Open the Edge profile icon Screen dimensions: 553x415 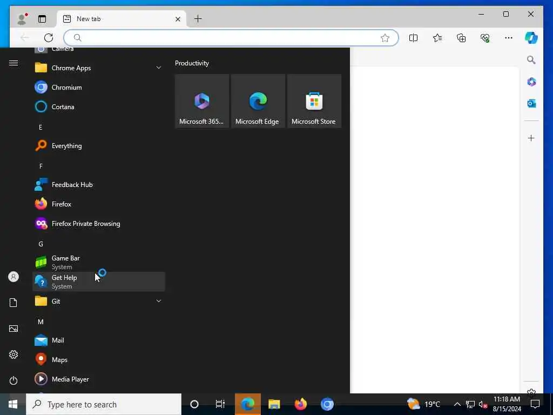[22, 19]
